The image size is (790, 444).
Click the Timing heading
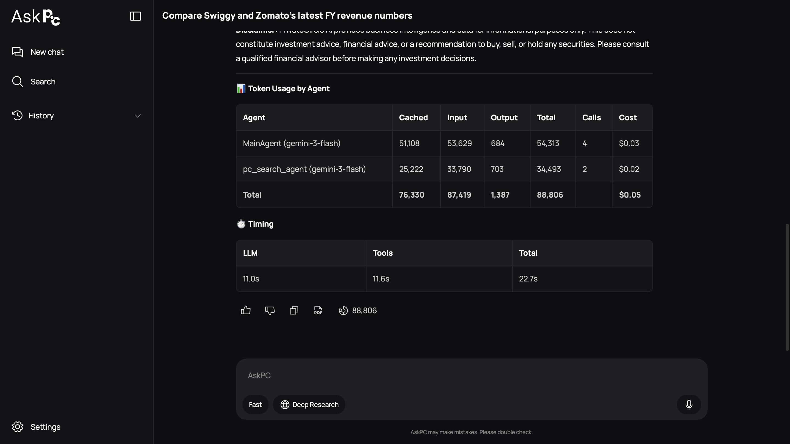(261, 224)
